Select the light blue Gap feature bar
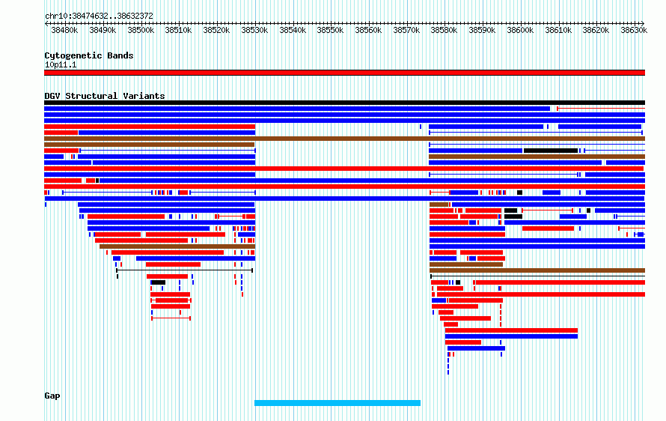Viewport: 666px width, 421px height. (x=337, y=403)
